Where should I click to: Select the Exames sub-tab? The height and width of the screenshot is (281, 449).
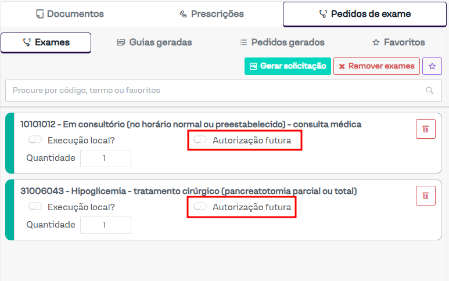[x=46, y=42]
